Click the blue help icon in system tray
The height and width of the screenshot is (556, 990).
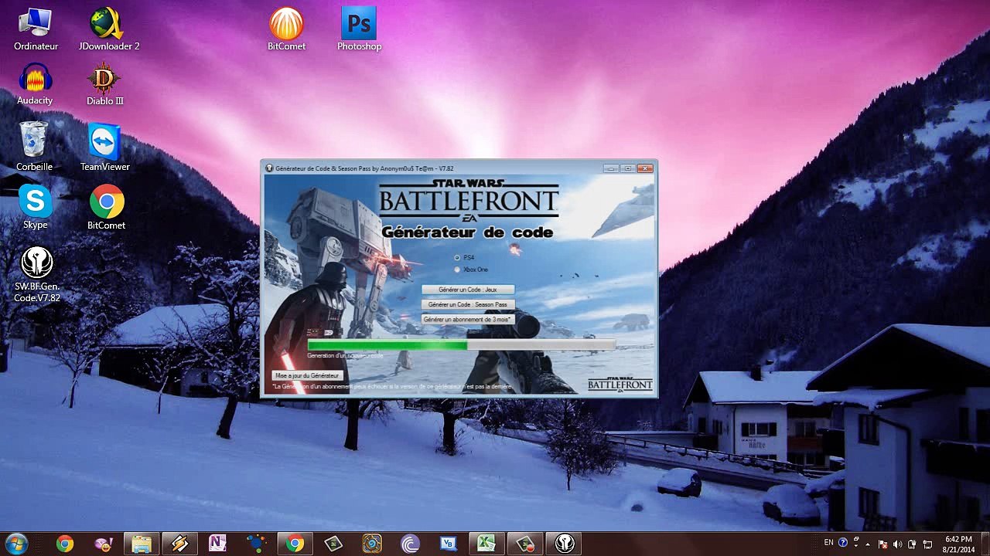(843, 543)
